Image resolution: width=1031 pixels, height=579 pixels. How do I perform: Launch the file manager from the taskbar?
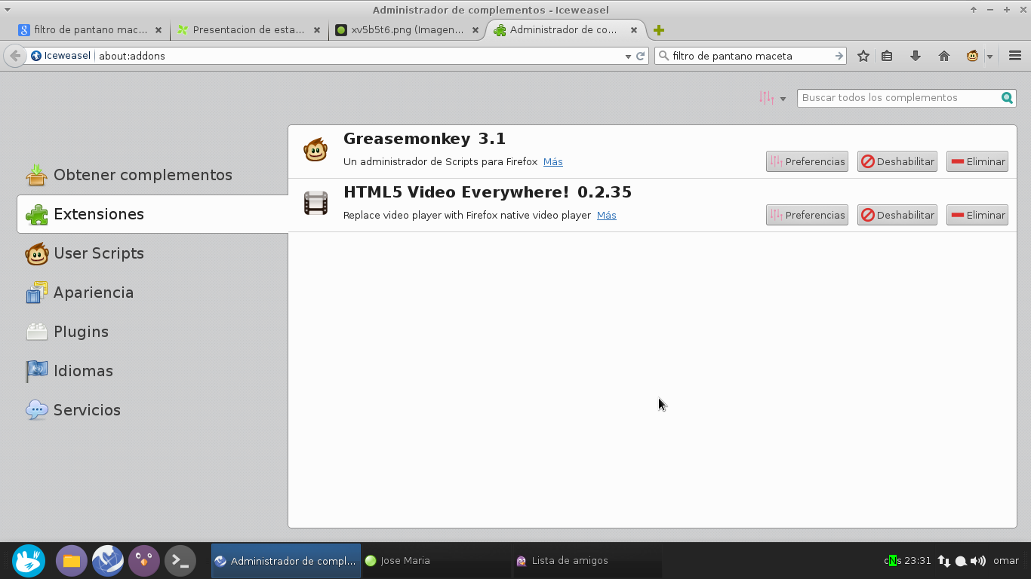pos(72,561)
